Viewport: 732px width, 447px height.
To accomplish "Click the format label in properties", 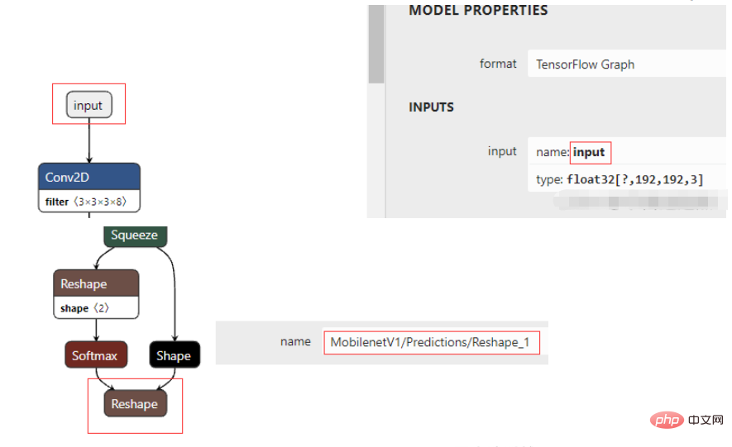I will pos(498,64).
